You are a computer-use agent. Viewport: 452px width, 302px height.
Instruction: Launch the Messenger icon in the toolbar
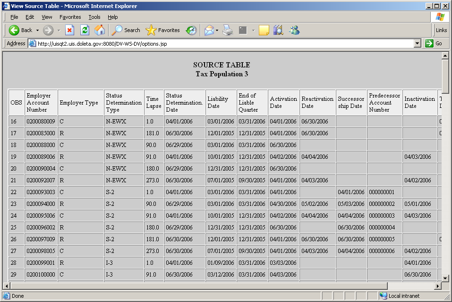pyautogui.click(x=294, y=30)
